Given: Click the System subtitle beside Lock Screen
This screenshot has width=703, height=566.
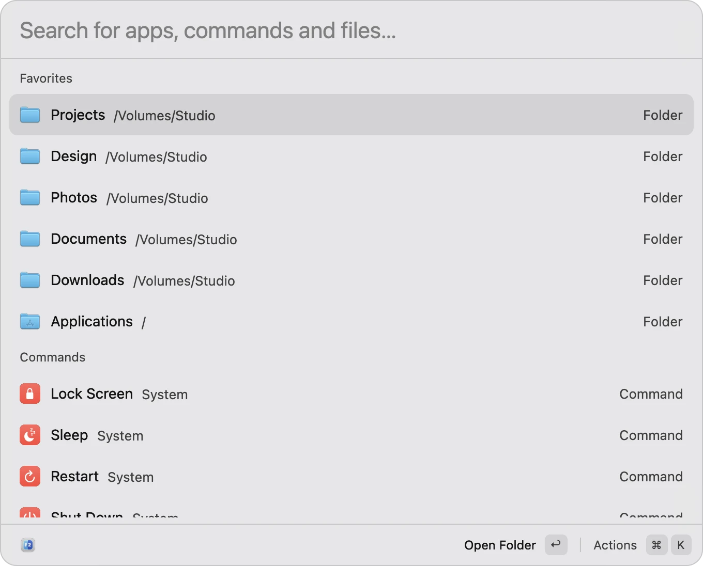Looking at the screenshot, I should point(165,395).
